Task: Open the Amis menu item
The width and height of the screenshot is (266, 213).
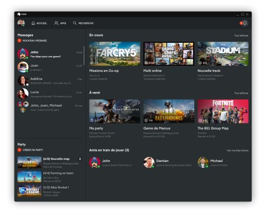Action: point(60,23)
